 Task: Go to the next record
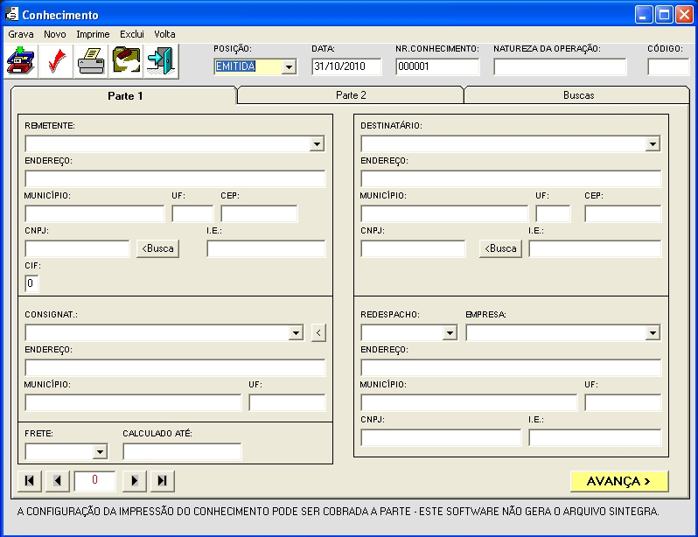(134, 480)
